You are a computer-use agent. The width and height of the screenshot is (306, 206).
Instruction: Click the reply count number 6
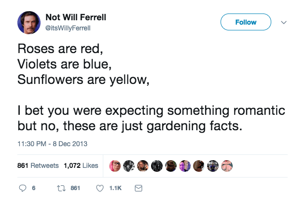pos(34,188)
